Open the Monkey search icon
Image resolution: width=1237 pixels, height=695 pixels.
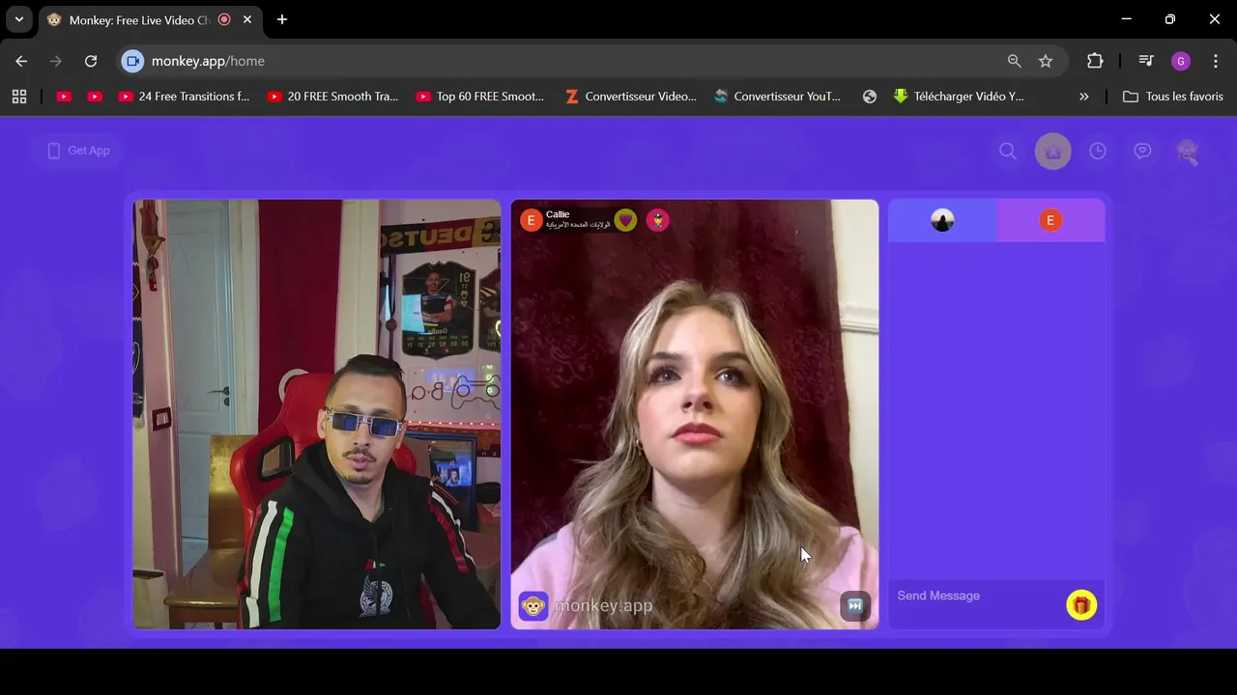(1008, 152)
